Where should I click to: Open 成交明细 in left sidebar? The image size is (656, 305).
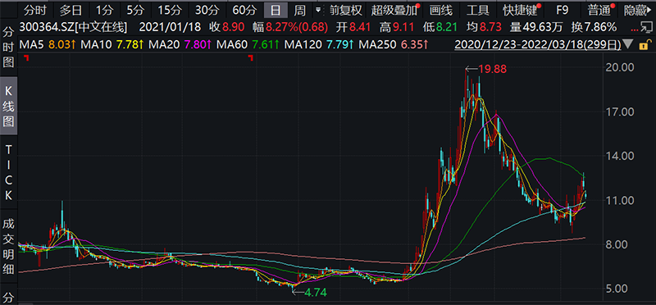(x=8, y=246)
